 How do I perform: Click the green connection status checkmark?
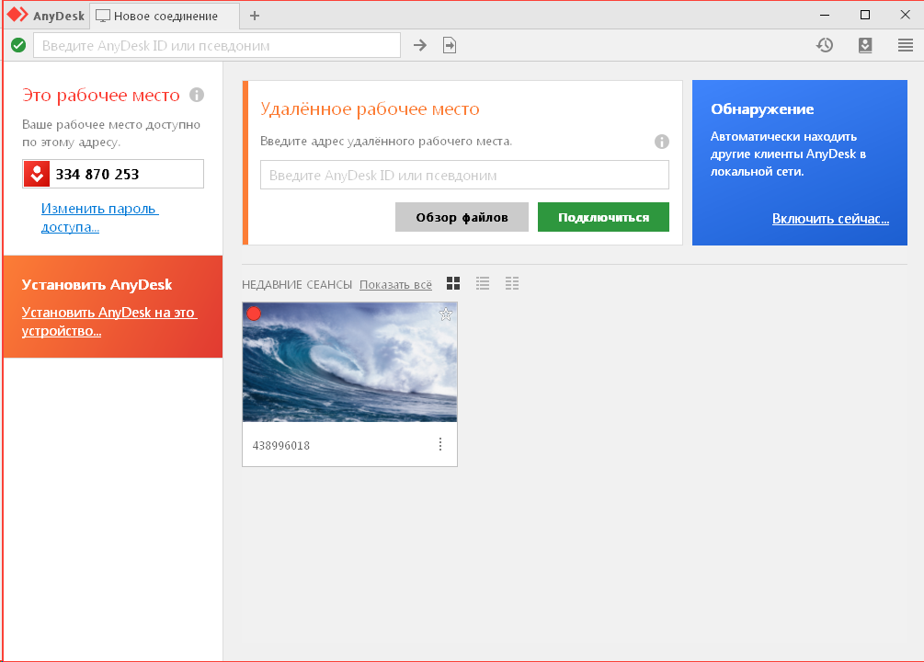pos(18,45)
